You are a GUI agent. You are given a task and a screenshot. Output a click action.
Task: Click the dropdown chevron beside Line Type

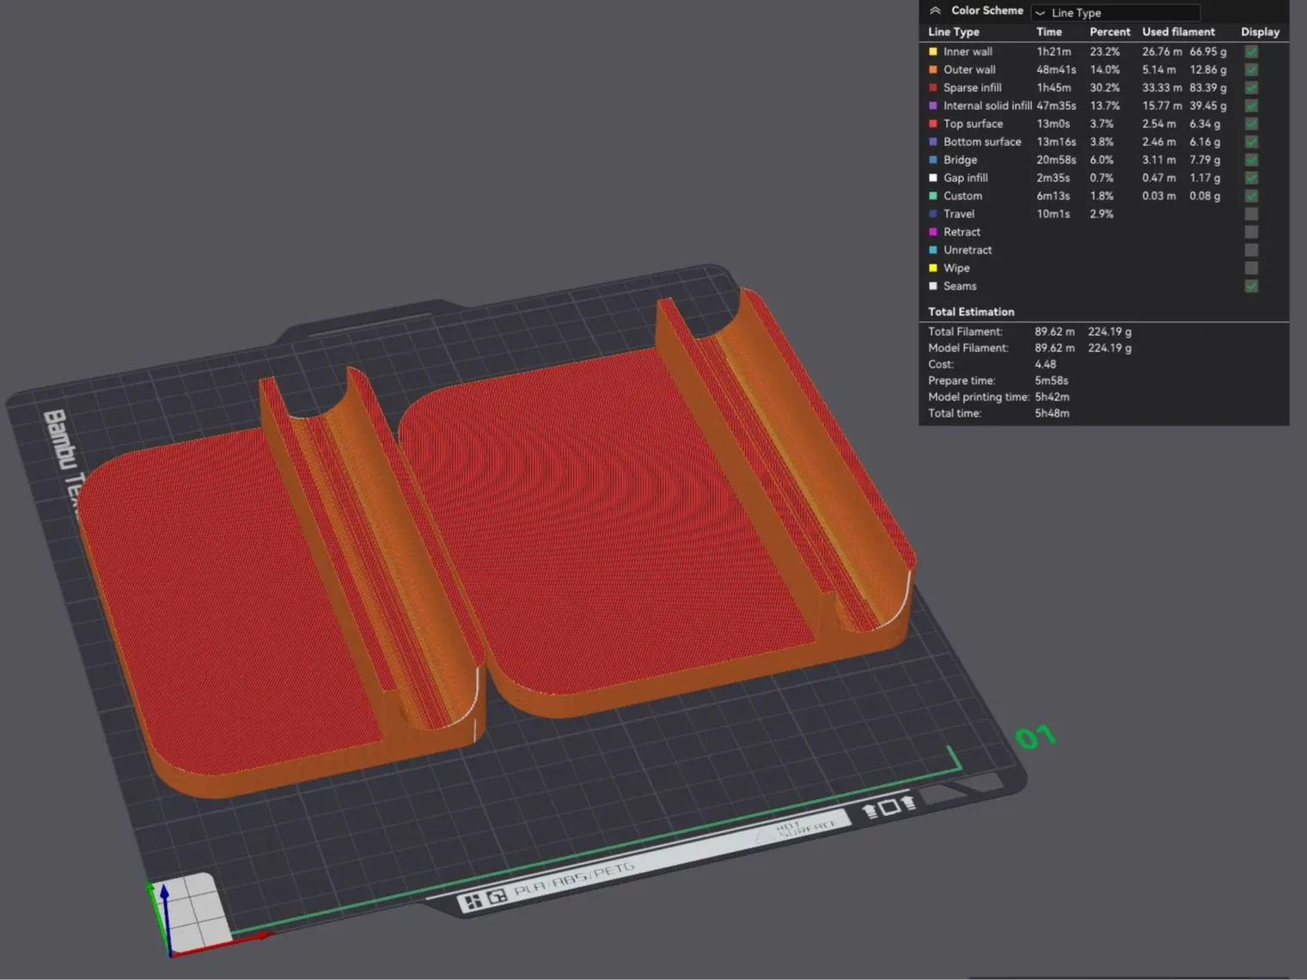click(1041, 13)
